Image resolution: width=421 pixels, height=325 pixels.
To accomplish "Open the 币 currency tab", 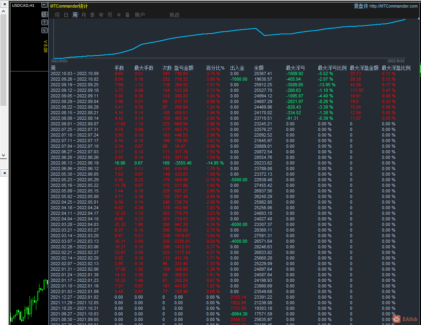I will 110,15.
